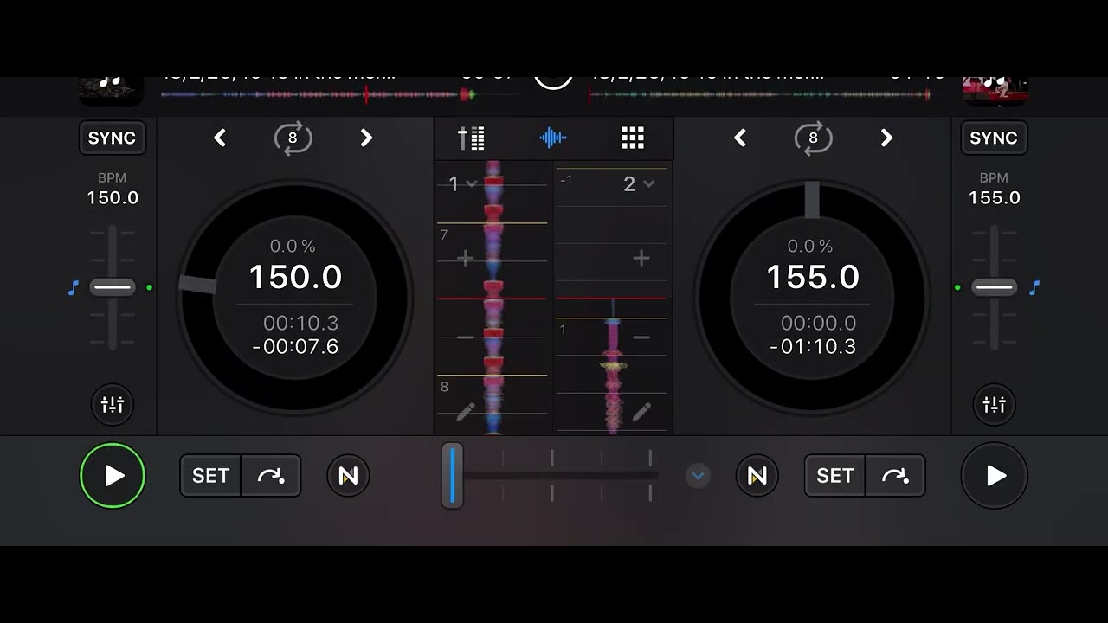
Task: Halve the left deck loop length arrow
Action: tap(220, 138)
